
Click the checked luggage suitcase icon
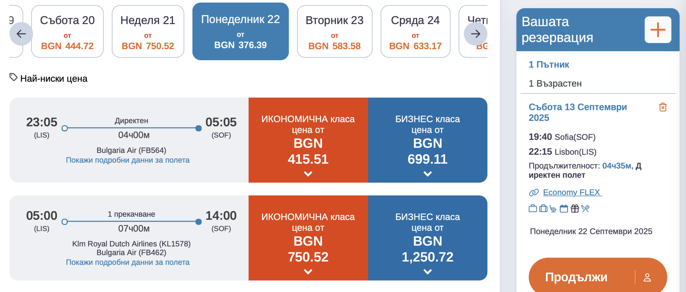click(543, 209)
